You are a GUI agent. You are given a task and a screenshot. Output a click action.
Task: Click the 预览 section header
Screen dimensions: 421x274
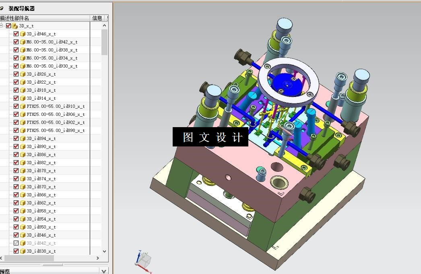click(50, 271)
